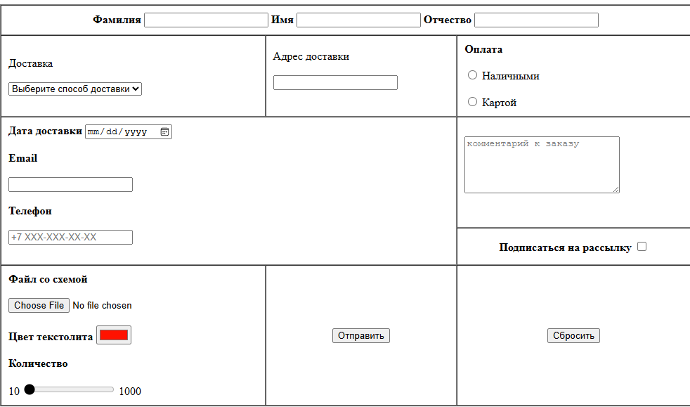Click the Choose File button
This screenshot has height=407, width=690.
tap(39, 305)
